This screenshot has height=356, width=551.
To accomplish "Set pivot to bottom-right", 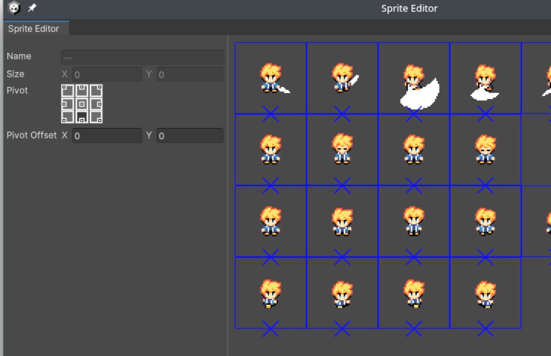I will [96, 117].
